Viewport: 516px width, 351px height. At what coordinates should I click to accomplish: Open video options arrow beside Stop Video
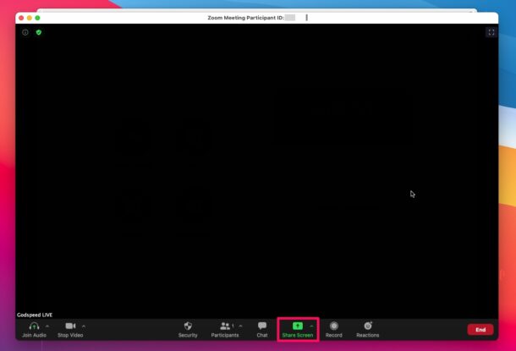point(84,326)
